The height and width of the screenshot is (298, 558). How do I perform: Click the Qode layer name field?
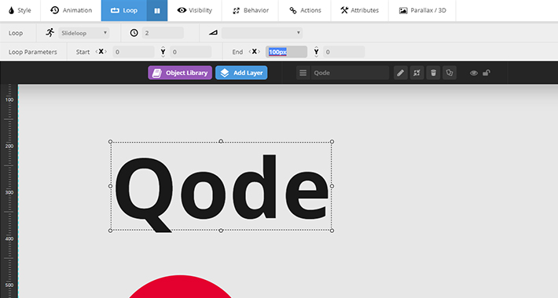[x=351, y=73]
